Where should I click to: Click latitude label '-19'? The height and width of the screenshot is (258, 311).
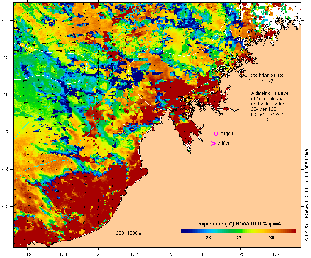pyautogui.click(x=5, y=206)
